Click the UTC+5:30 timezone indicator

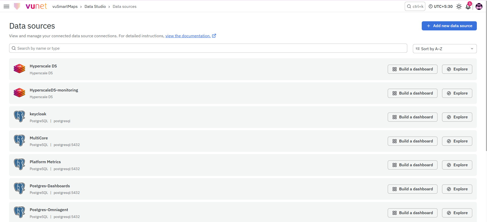(441, 6)
